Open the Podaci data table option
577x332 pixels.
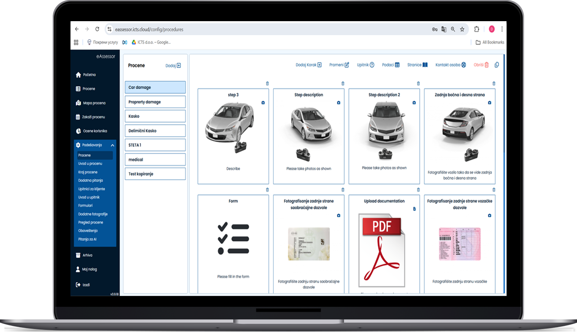click(391, 65)
